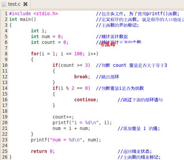Click the '//主函数的开始标记;' comment
184x160 pixels.
(117, 25)
